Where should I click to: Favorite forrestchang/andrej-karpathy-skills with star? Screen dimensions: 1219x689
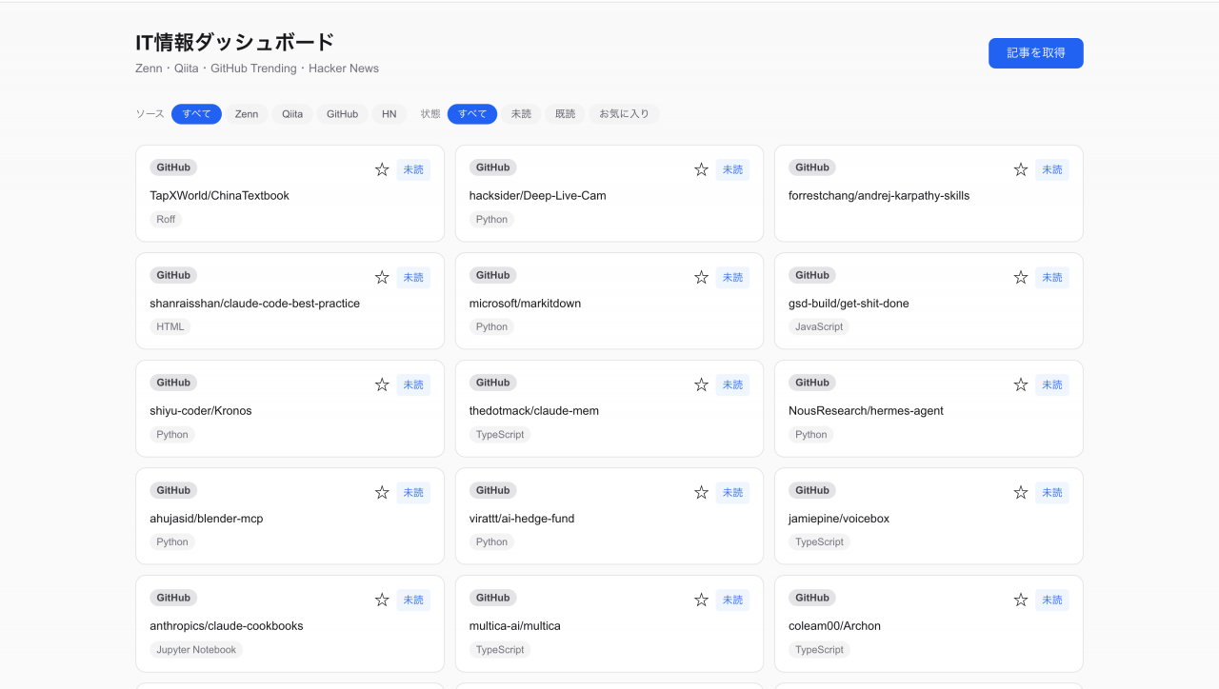1021,169
